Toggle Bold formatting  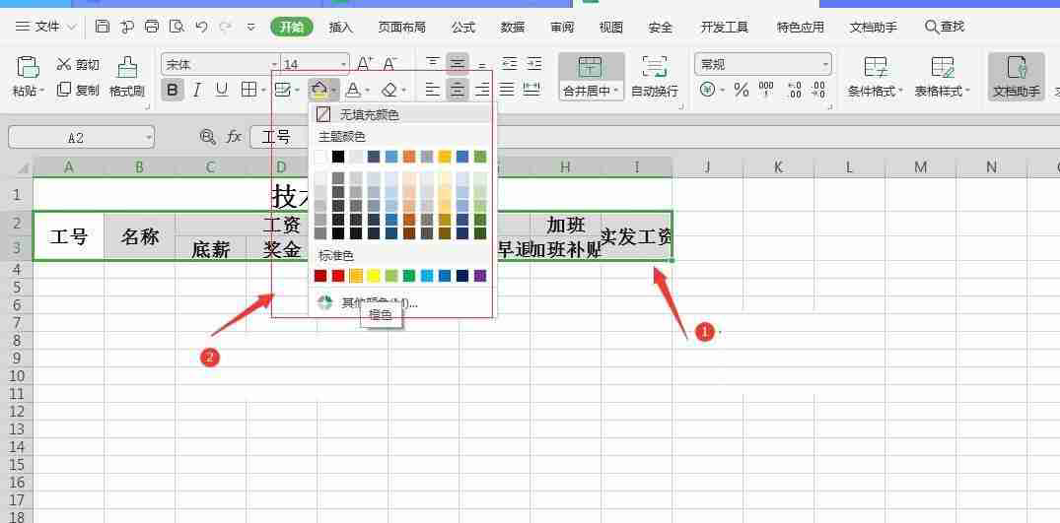[174, 90]
